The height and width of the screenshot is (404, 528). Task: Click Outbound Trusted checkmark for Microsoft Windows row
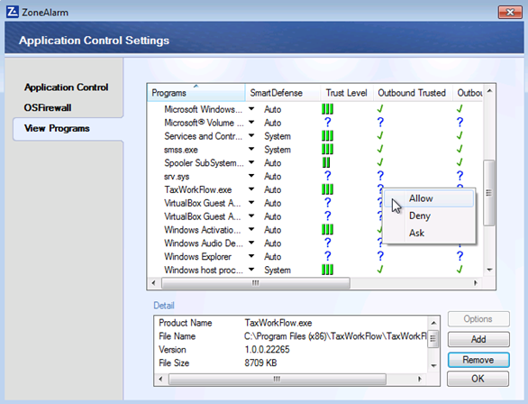pyautogui.click(x=380, y=109)
